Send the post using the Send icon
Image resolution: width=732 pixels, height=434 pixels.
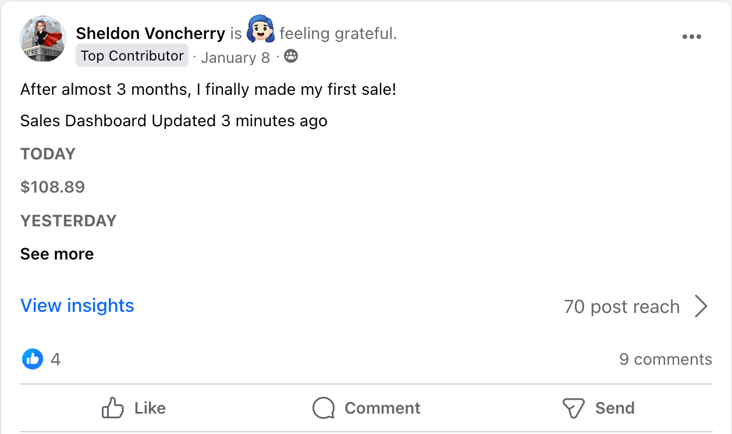point(573,408)
